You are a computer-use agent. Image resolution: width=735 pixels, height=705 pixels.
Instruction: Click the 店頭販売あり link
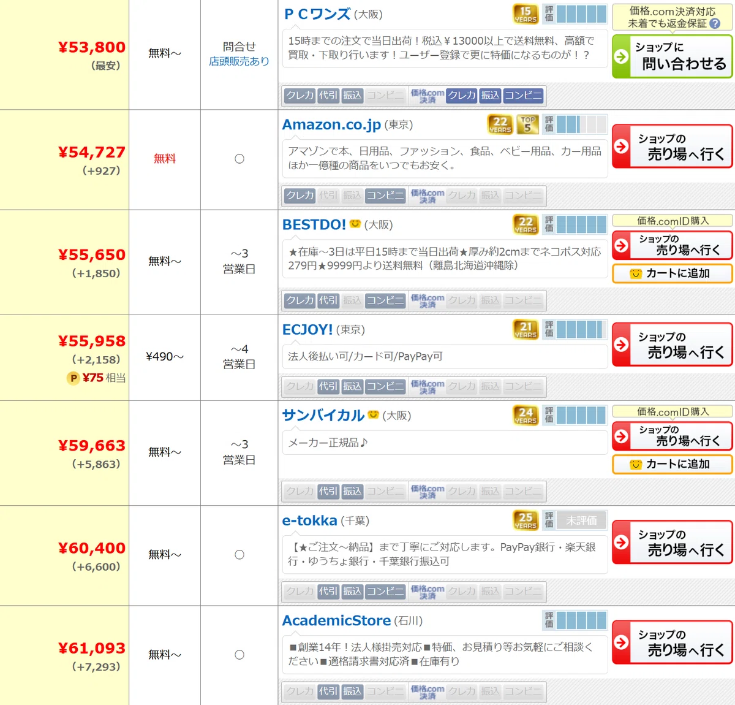[x=239, y=61]
